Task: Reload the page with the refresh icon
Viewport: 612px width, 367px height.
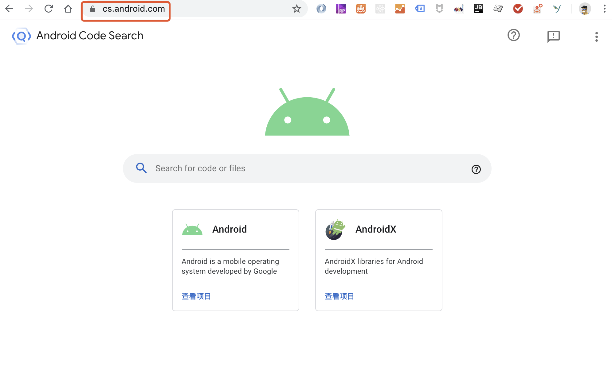Action: pyautogui.click(x=49, y=9)
